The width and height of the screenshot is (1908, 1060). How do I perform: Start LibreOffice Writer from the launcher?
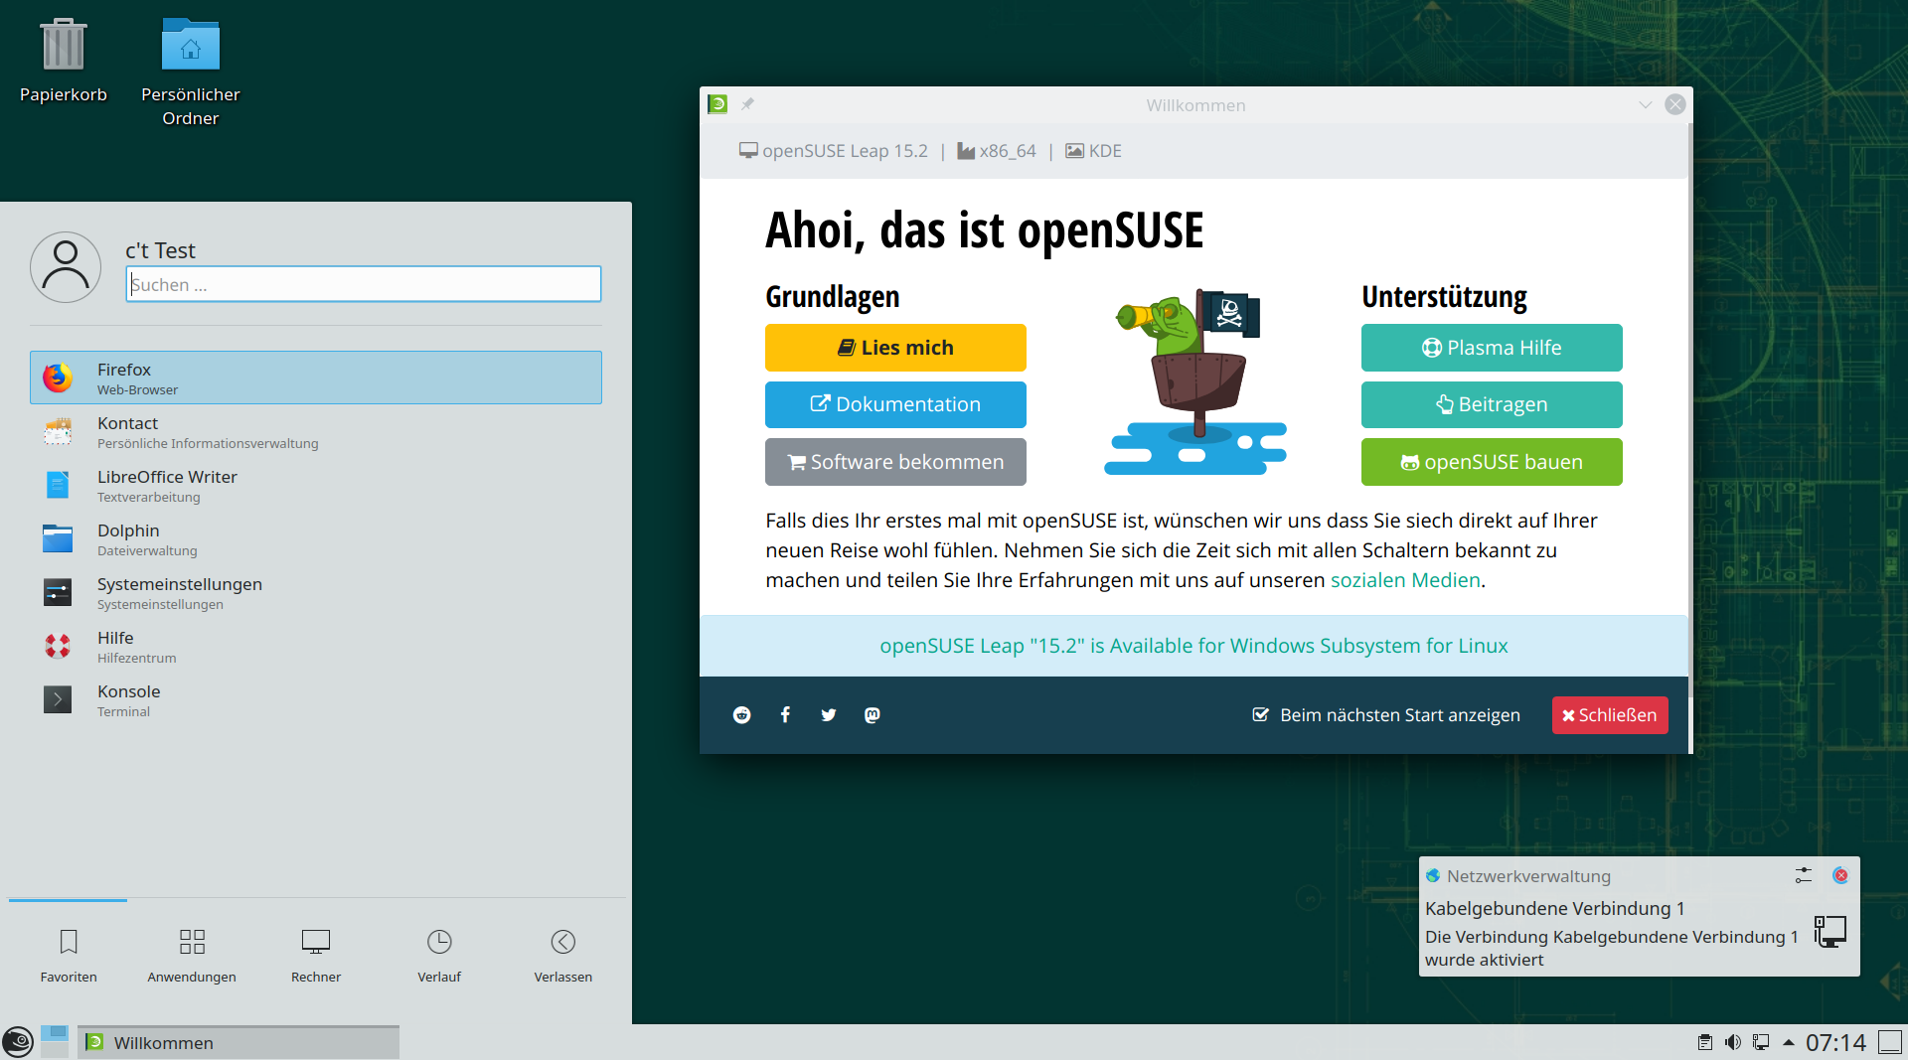click(316, 486)
